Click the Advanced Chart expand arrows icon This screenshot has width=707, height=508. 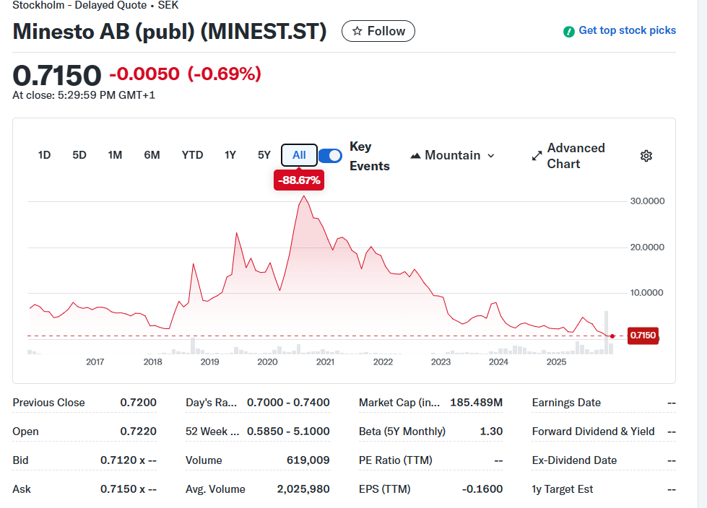point(537,156)
